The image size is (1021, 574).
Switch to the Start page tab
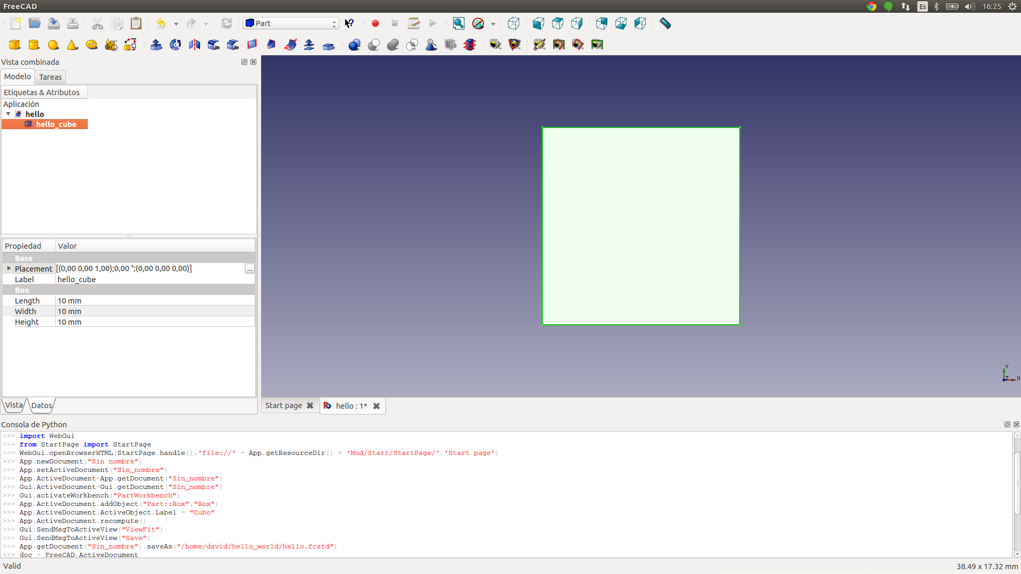click(284, 406)
